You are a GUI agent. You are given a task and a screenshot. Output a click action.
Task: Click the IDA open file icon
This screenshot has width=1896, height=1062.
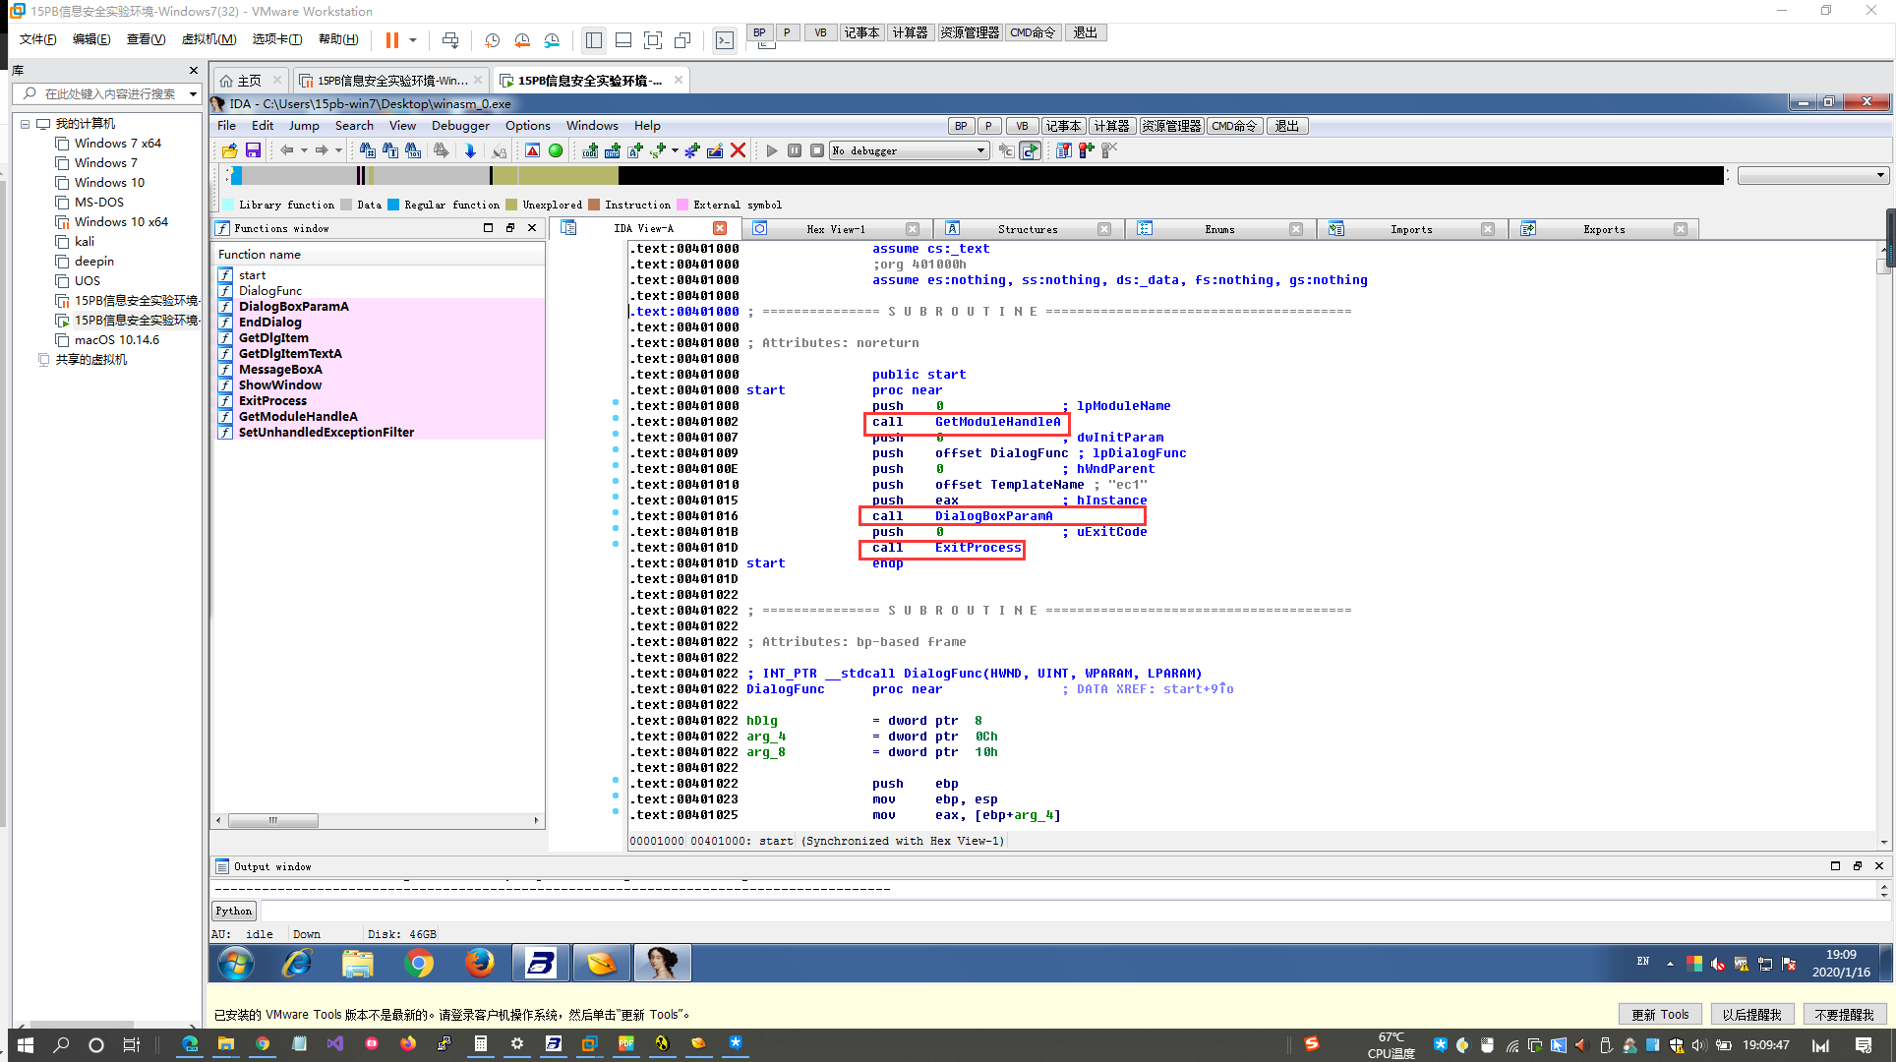(229, 150)
